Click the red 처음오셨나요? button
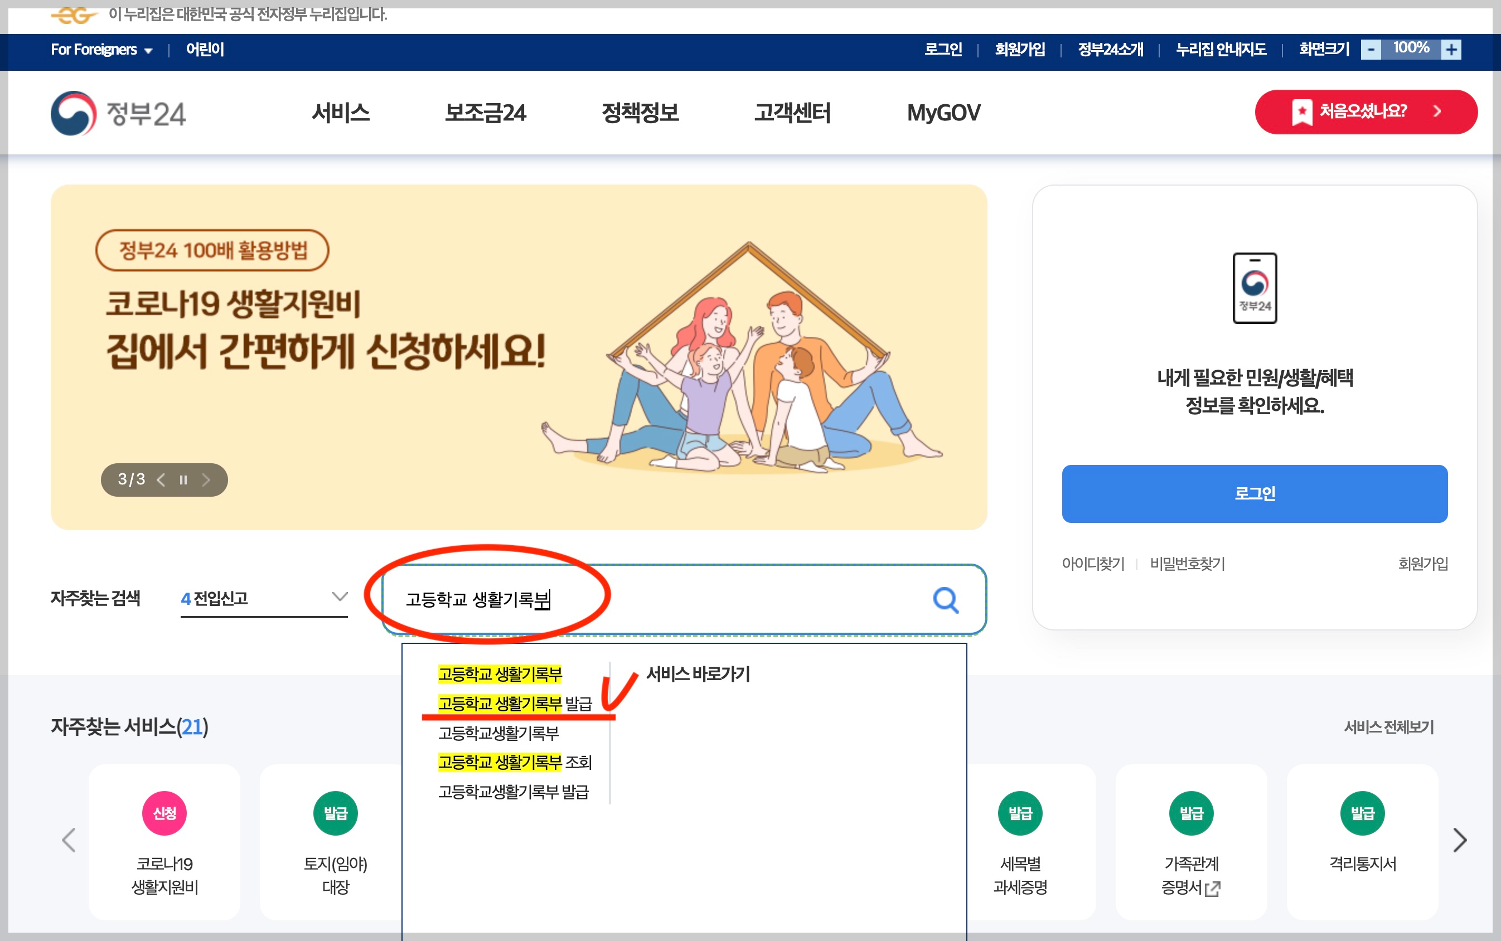Screen dimensions: 1501x941 pos(1366,112)
